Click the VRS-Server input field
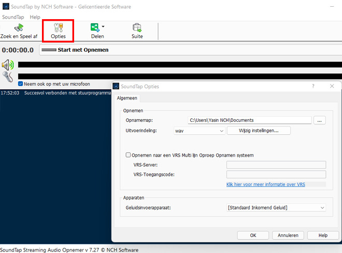The width and height of the screenshot is (342, 253). click(276, 165)
